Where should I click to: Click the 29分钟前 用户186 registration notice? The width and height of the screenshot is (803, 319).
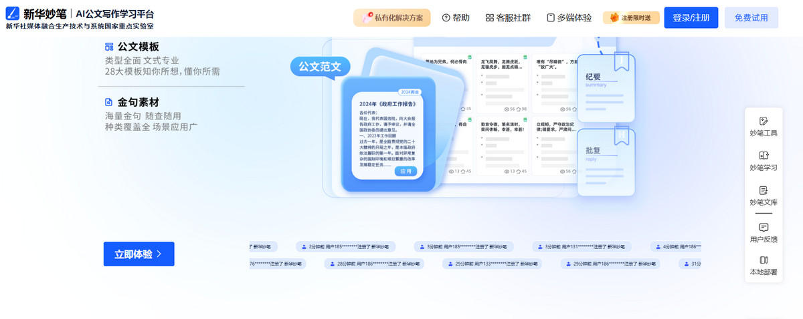click(x=610, y=264)
